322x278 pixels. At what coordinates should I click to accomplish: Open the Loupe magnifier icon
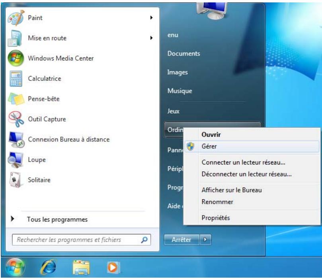[x=16, y=160]
